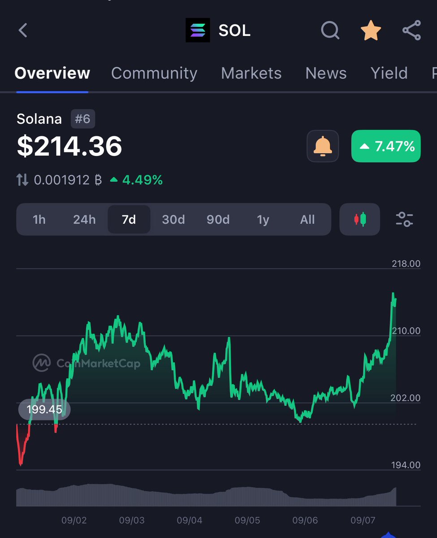Select the 90d chart range

tap(218, 220)
